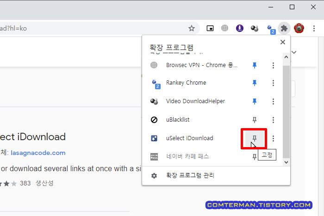Click the Browsec VPN globe icon in the list
Viewport: 324px width, 216px height.
click(154, 65)
